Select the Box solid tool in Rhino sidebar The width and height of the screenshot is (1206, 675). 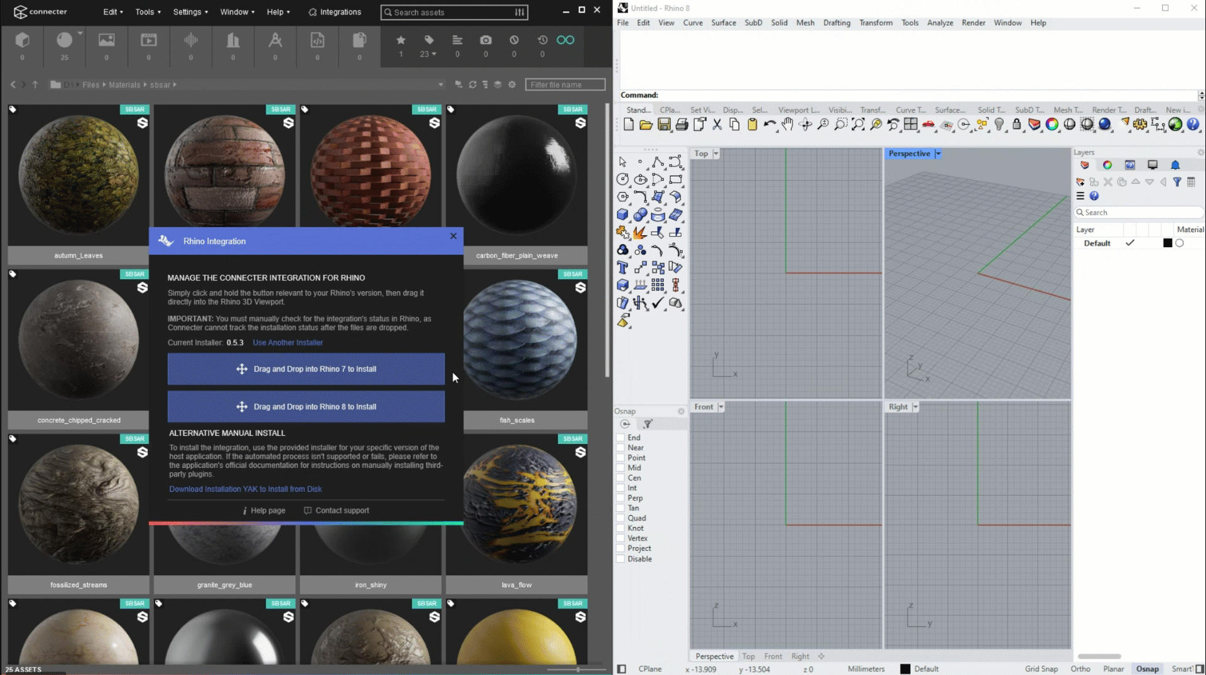click(622, 215)
